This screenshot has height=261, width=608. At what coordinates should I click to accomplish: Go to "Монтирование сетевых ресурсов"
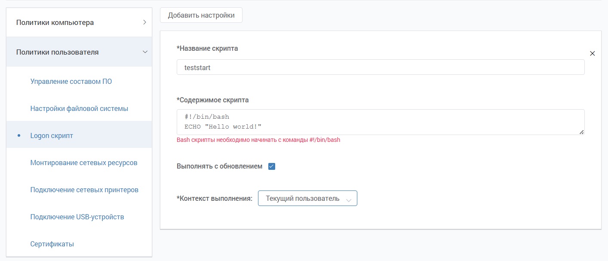pos(84,163)
